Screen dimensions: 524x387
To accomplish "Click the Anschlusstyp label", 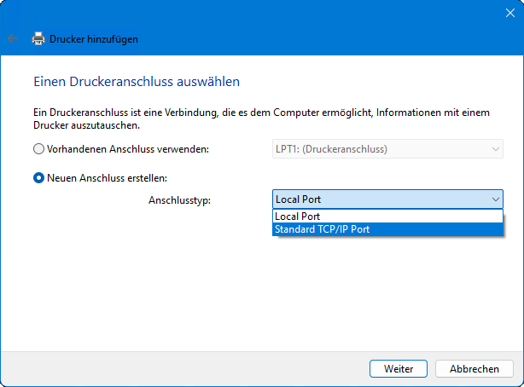I will 179,199.
